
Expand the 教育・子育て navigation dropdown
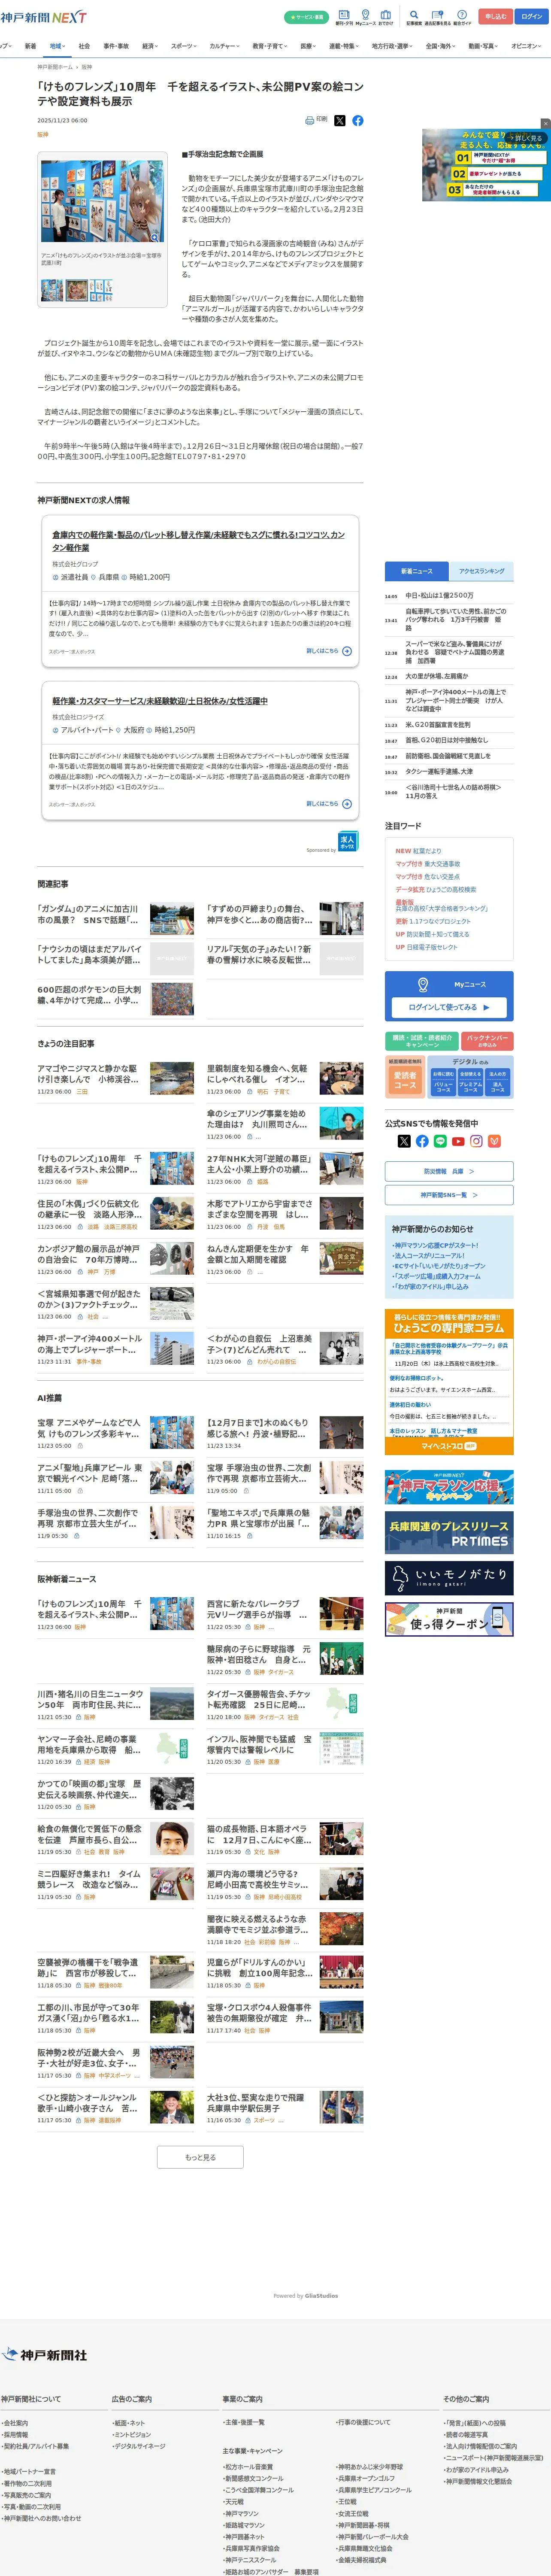(x=269, y=46)
